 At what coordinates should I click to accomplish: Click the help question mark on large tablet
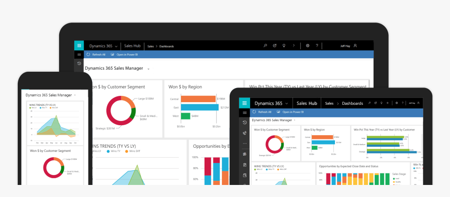click(317, 46)
